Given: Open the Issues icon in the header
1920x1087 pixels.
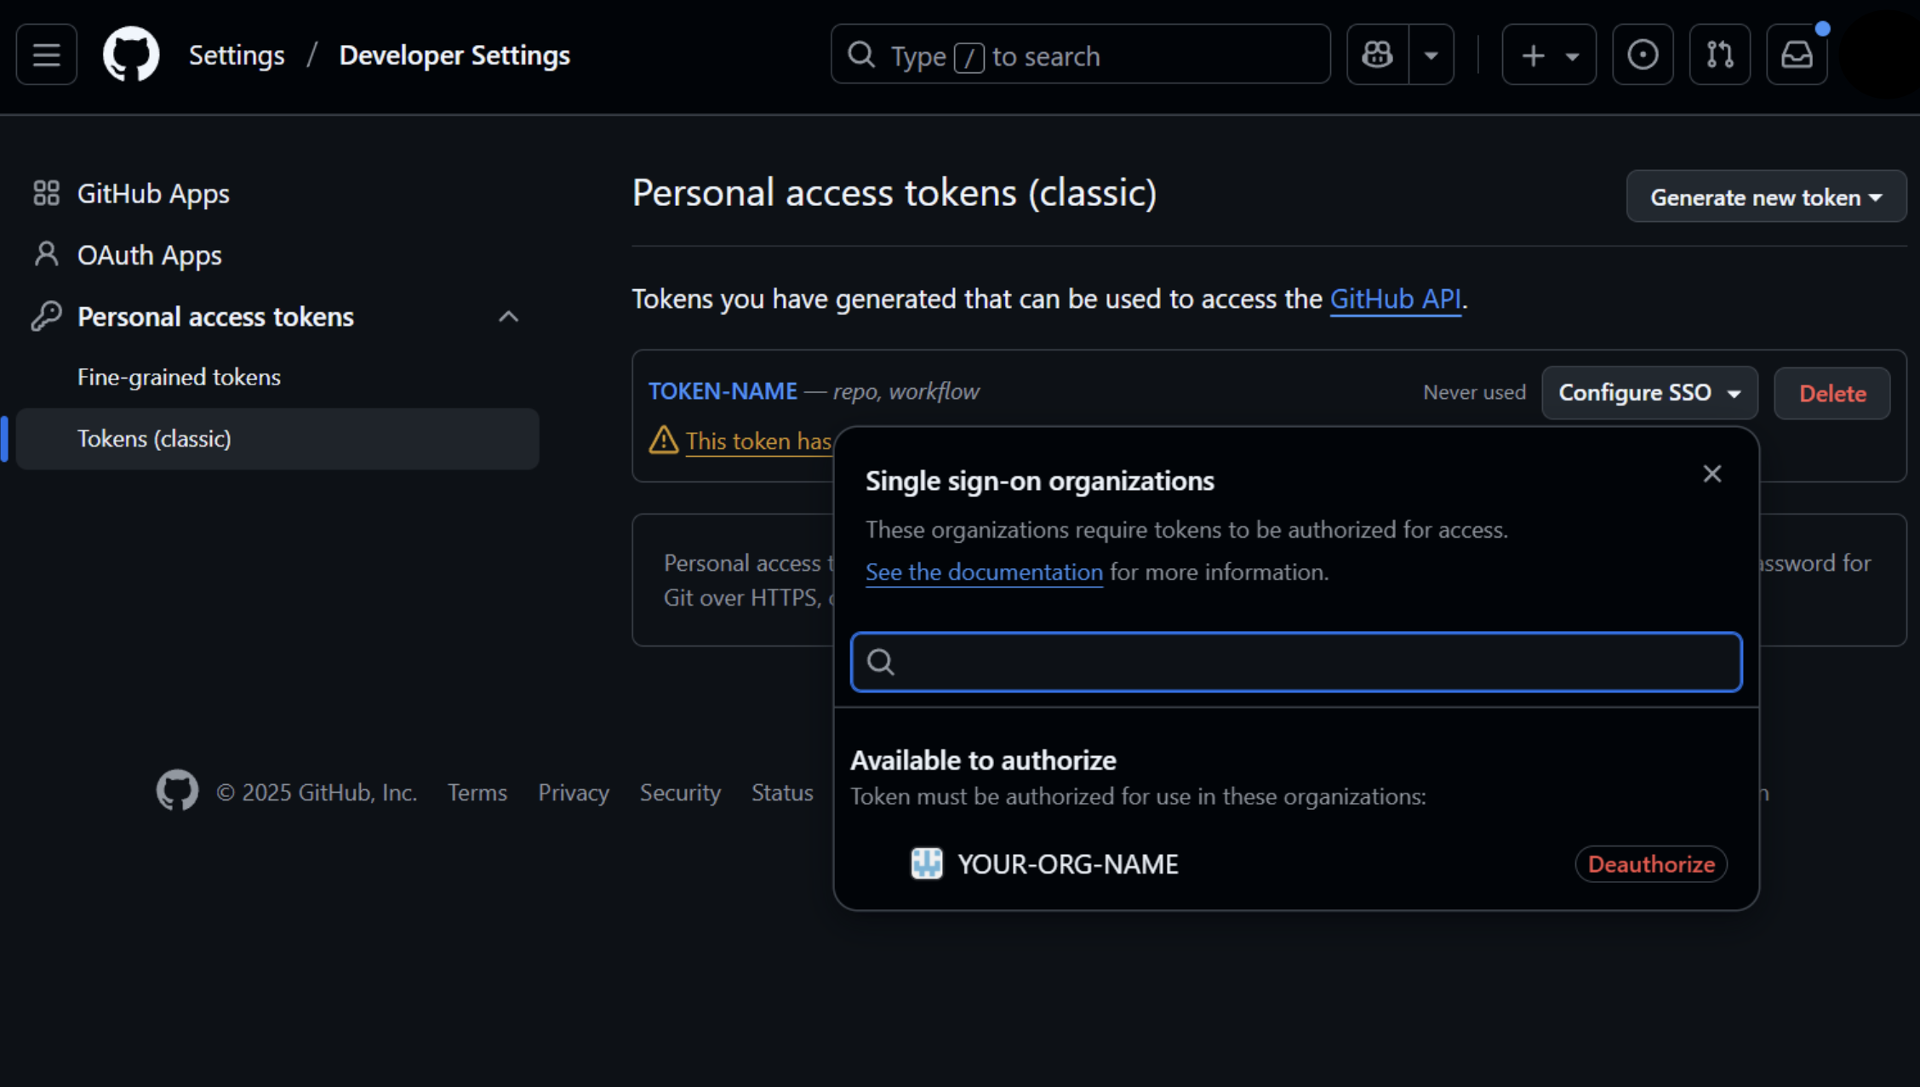Looking at the screenshot, I should click(x=1642, y=54).
